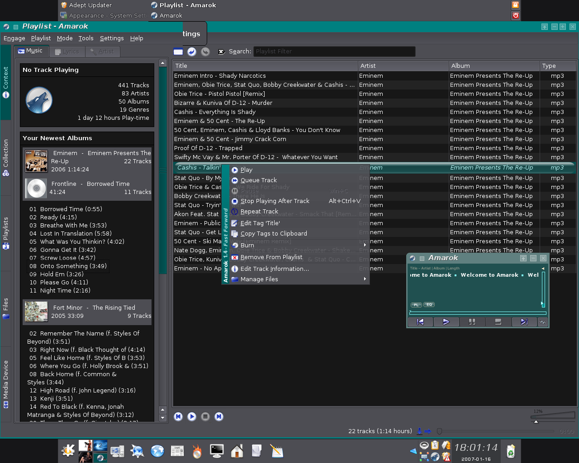The image size is (579, 463).
Task: Launch the terminal icon in panel
Action: point(217,451)
